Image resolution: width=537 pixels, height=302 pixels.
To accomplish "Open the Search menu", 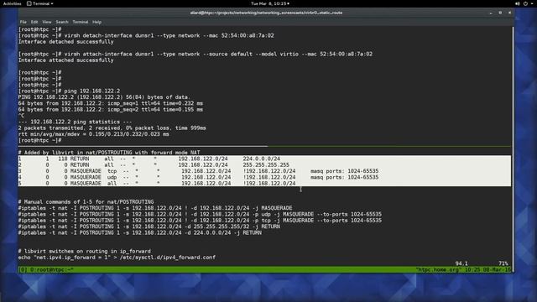I will pos(62,22).
